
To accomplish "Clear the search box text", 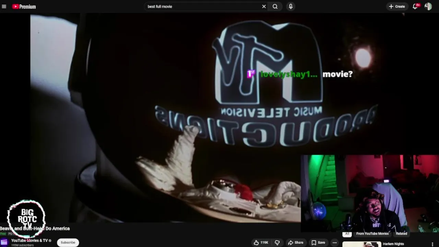I will (264, 7).
